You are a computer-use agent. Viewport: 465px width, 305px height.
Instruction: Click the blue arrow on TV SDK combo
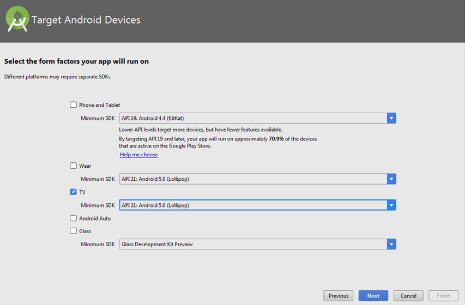pyautogui.click(x=391, y=205)
